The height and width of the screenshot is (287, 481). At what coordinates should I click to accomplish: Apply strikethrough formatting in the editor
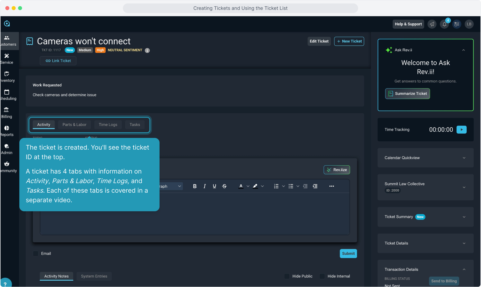tap(224, 186)
